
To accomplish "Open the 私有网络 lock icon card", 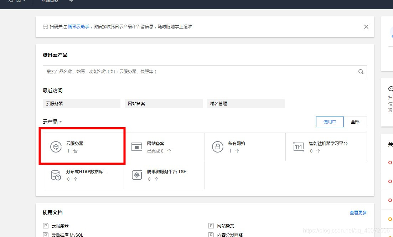I will click(x=218, y=147).
